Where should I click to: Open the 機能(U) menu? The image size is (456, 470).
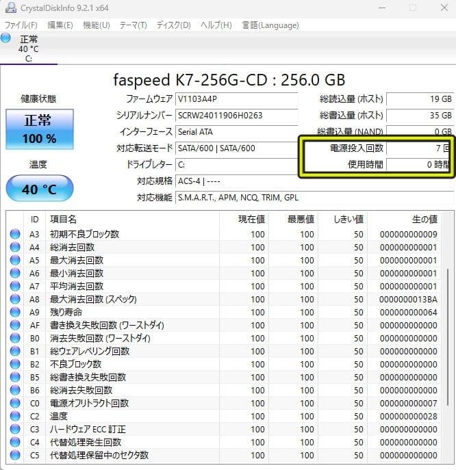coord(97,25)
